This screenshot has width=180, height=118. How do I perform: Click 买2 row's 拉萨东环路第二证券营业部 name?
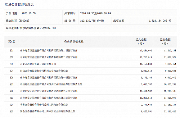pyautogui.click(x=49, y=57)
